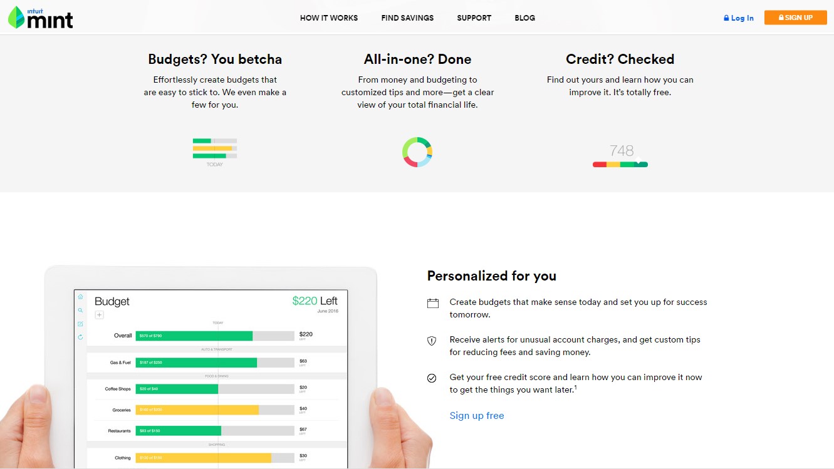Click the budget bars icon under Budgets

pyautogui.click(x=215, y=152)
